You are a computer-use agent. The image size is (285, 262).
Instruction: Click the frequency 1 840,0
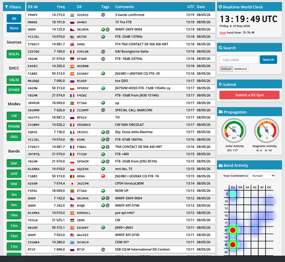59,250
